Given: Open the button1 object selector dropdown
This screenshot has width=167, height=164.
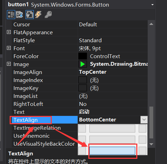Looking at the screenshot, I should [x=153, y=5].
